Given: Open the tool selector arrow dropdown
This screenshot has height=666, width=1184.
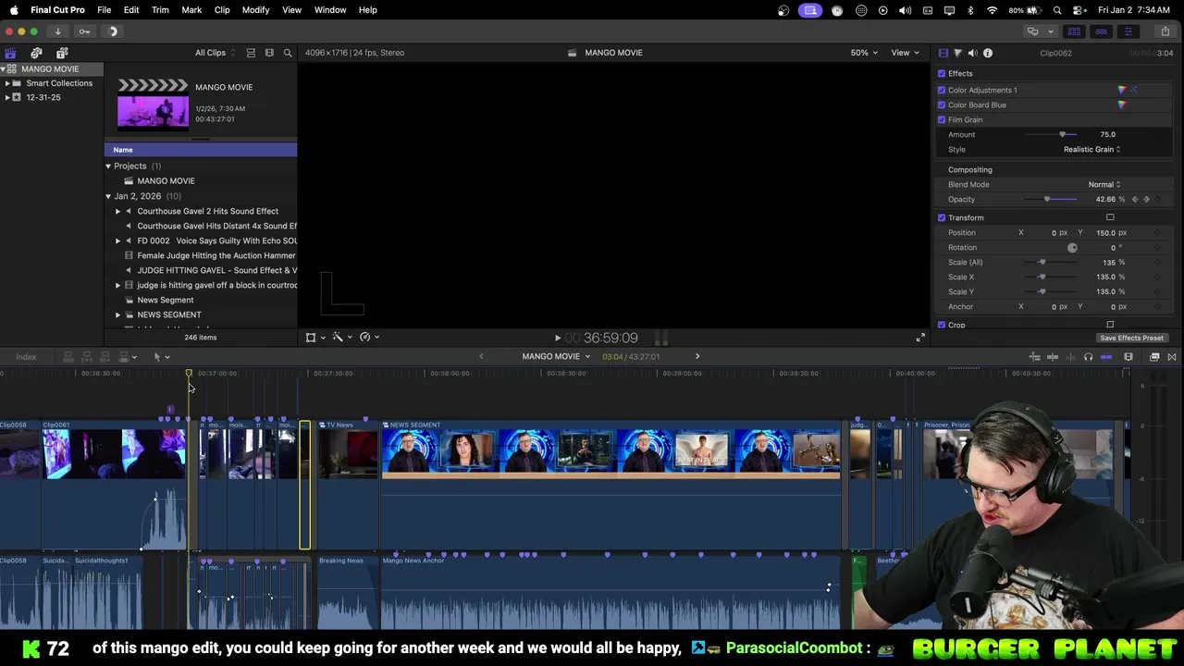Looking at the screenshot, I should [x=161, y=357].
